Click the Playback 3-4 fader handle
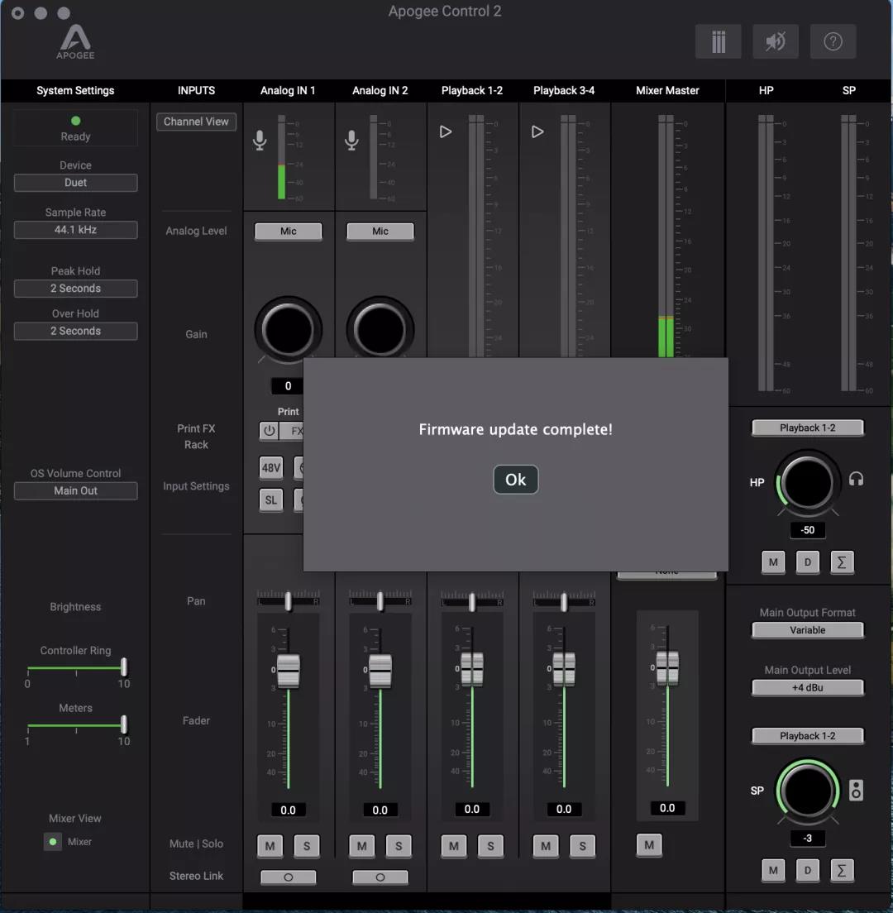 564,670
